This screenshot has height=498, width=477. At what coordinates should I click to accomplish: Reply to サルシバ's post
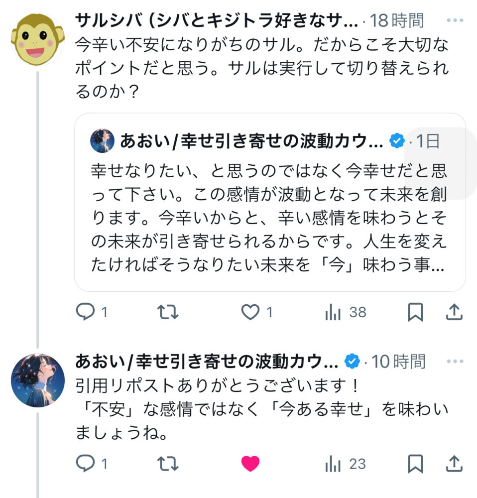click(x=85, y=312)
